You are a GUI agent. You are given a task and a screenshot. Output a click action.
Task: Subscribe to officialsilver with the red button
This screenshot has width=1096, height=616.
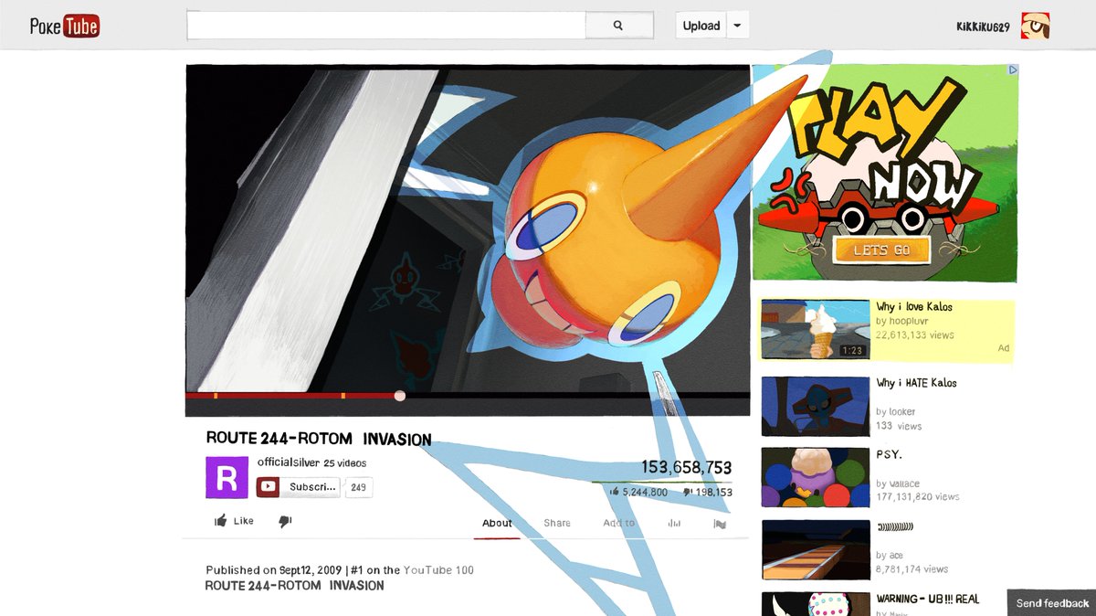298,487
